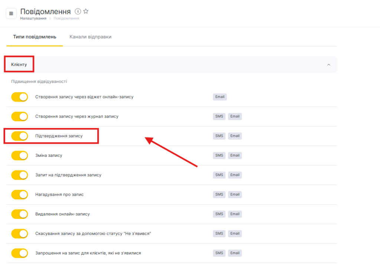Open the hamburger menu icon
This screenshot has width=380, height=266.
(x=11, y=14)
